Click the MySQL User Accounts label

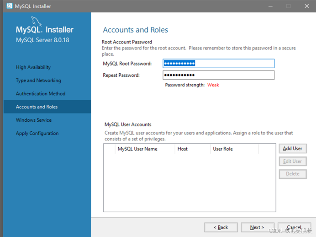coord(128,124)
